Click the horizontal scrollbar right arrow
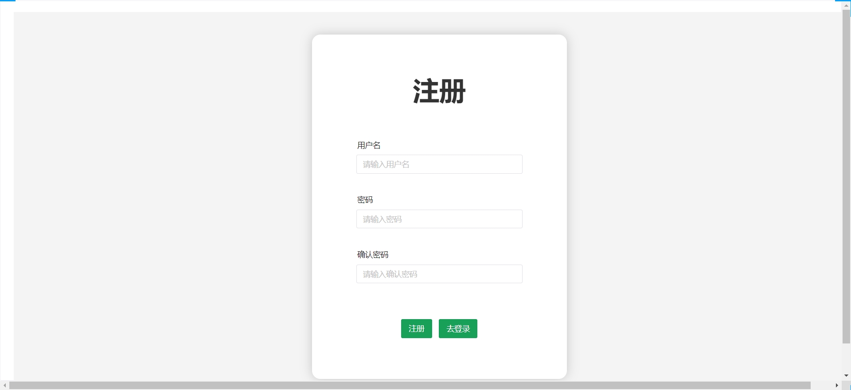The width and height of the screenshot is (851, 390). pos(837,386)
